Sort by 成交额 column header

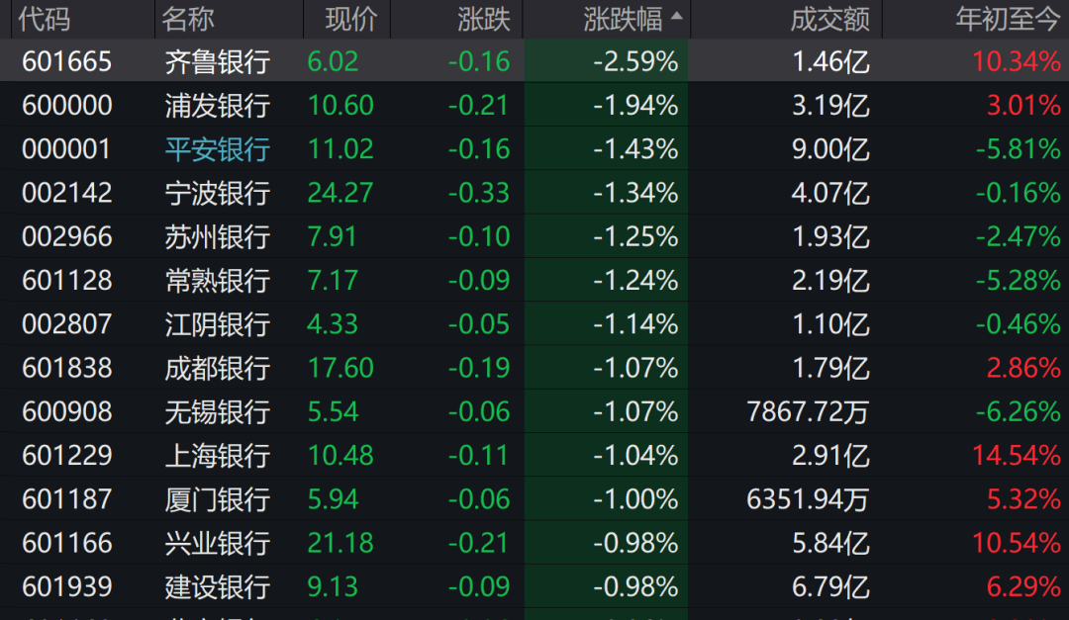pyautogui.click(x=829, y=19)
